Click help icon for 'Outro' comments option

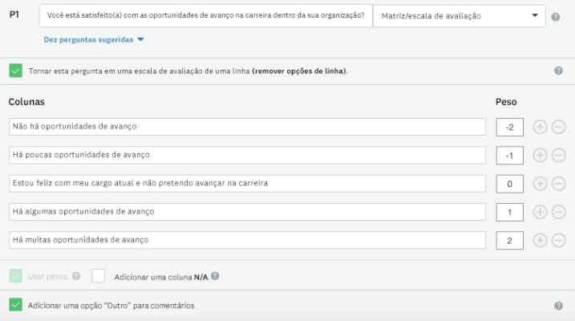click(x=558, y=306)
